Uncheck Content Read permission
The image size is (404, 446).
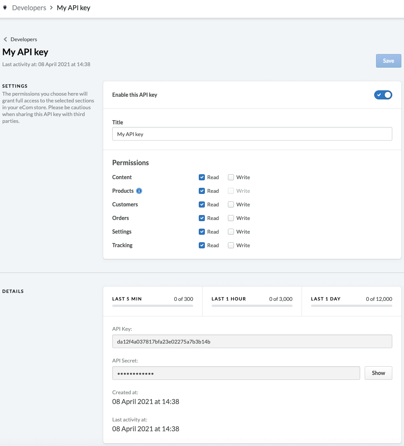201,177
